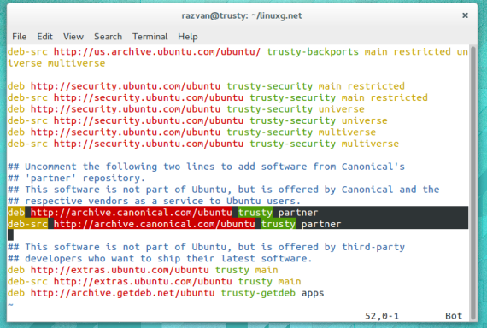
Task: Click the text 'trusty-backports' in first line
Action: point(313,51)
